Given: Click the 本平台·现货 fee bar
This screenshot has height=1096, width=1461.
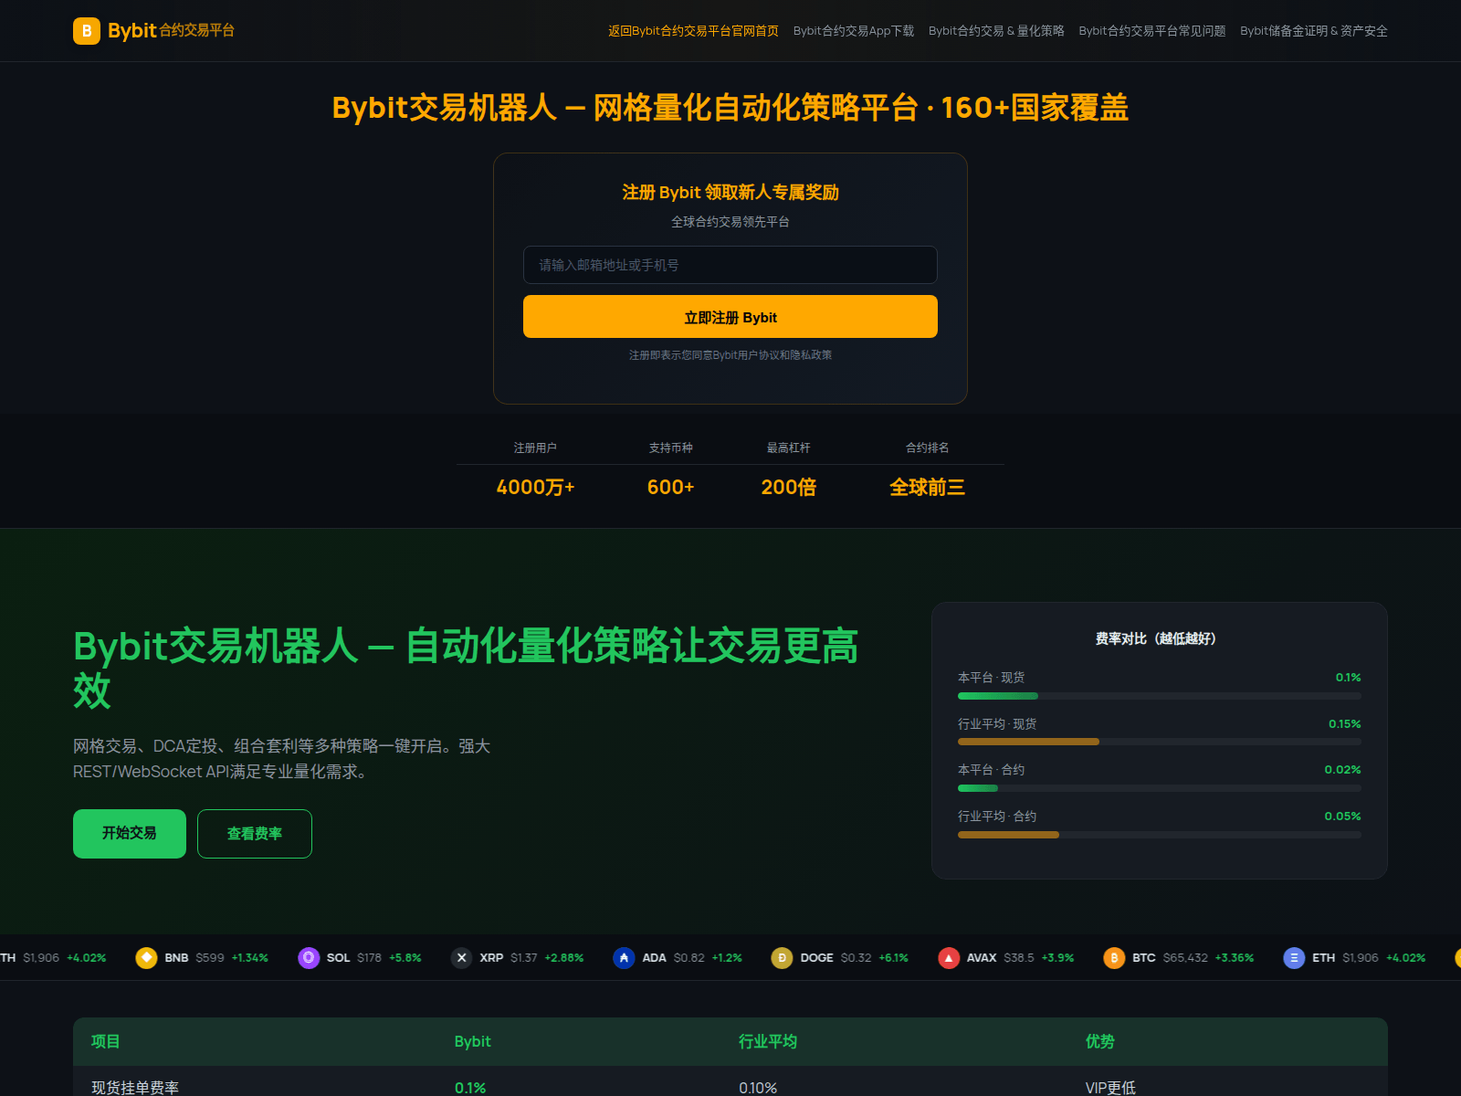Looking at the screenshot, I should (1160, 696).
